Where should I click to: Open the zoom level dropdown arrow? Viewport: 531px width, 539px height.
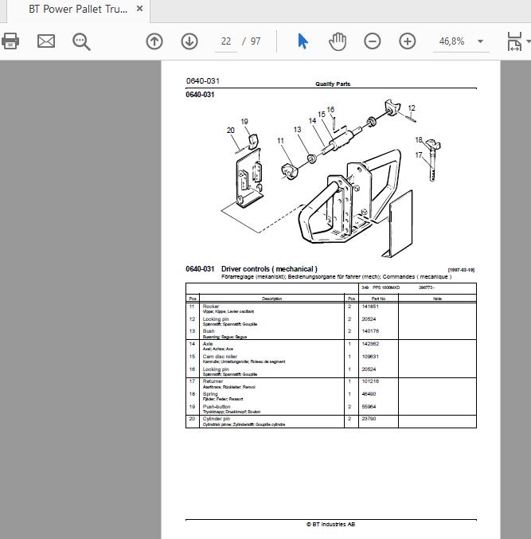click(481, 41)
